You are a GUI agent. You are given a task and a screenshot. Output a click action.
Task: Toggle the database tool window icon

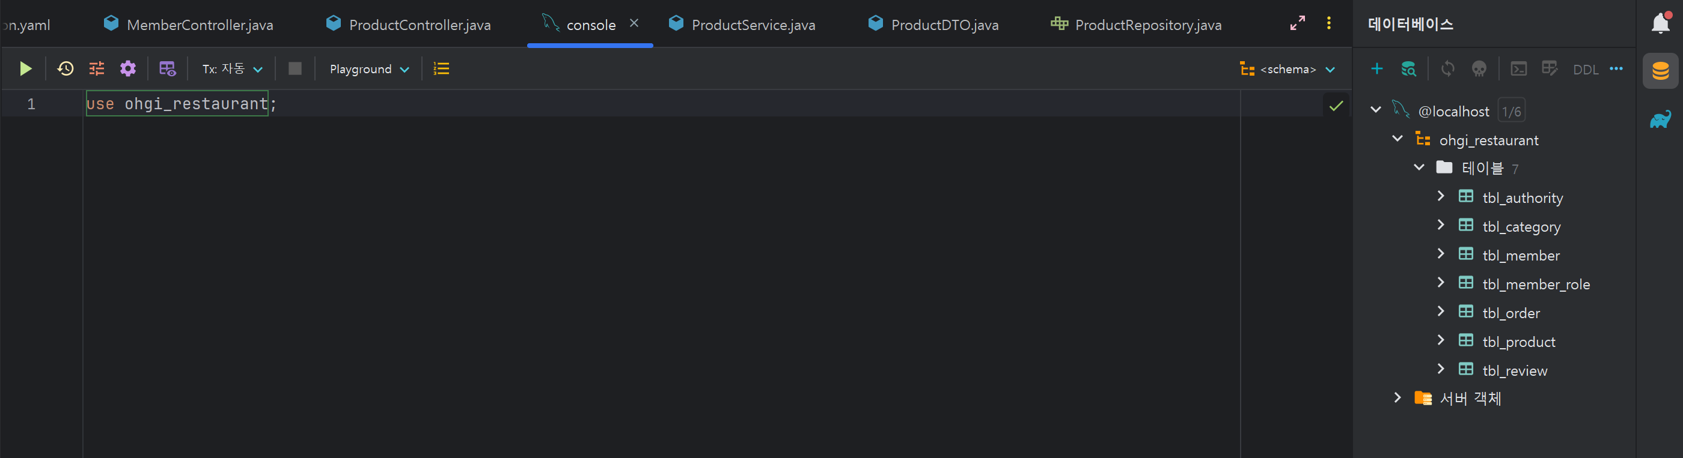[x=1660, y=70]
